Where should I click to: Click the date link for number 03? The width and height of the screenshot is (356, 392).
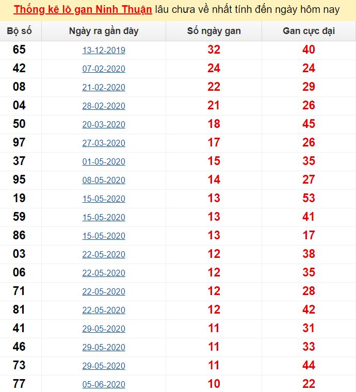pyautogui.click(x=104, y=255)
